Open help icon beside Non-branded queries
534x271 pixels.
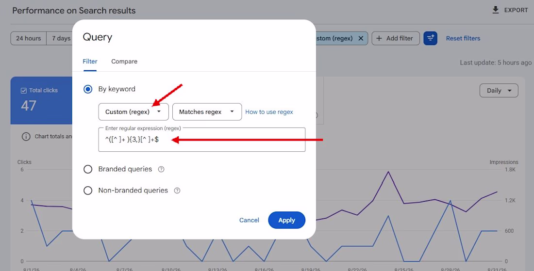tap(177, 191)
